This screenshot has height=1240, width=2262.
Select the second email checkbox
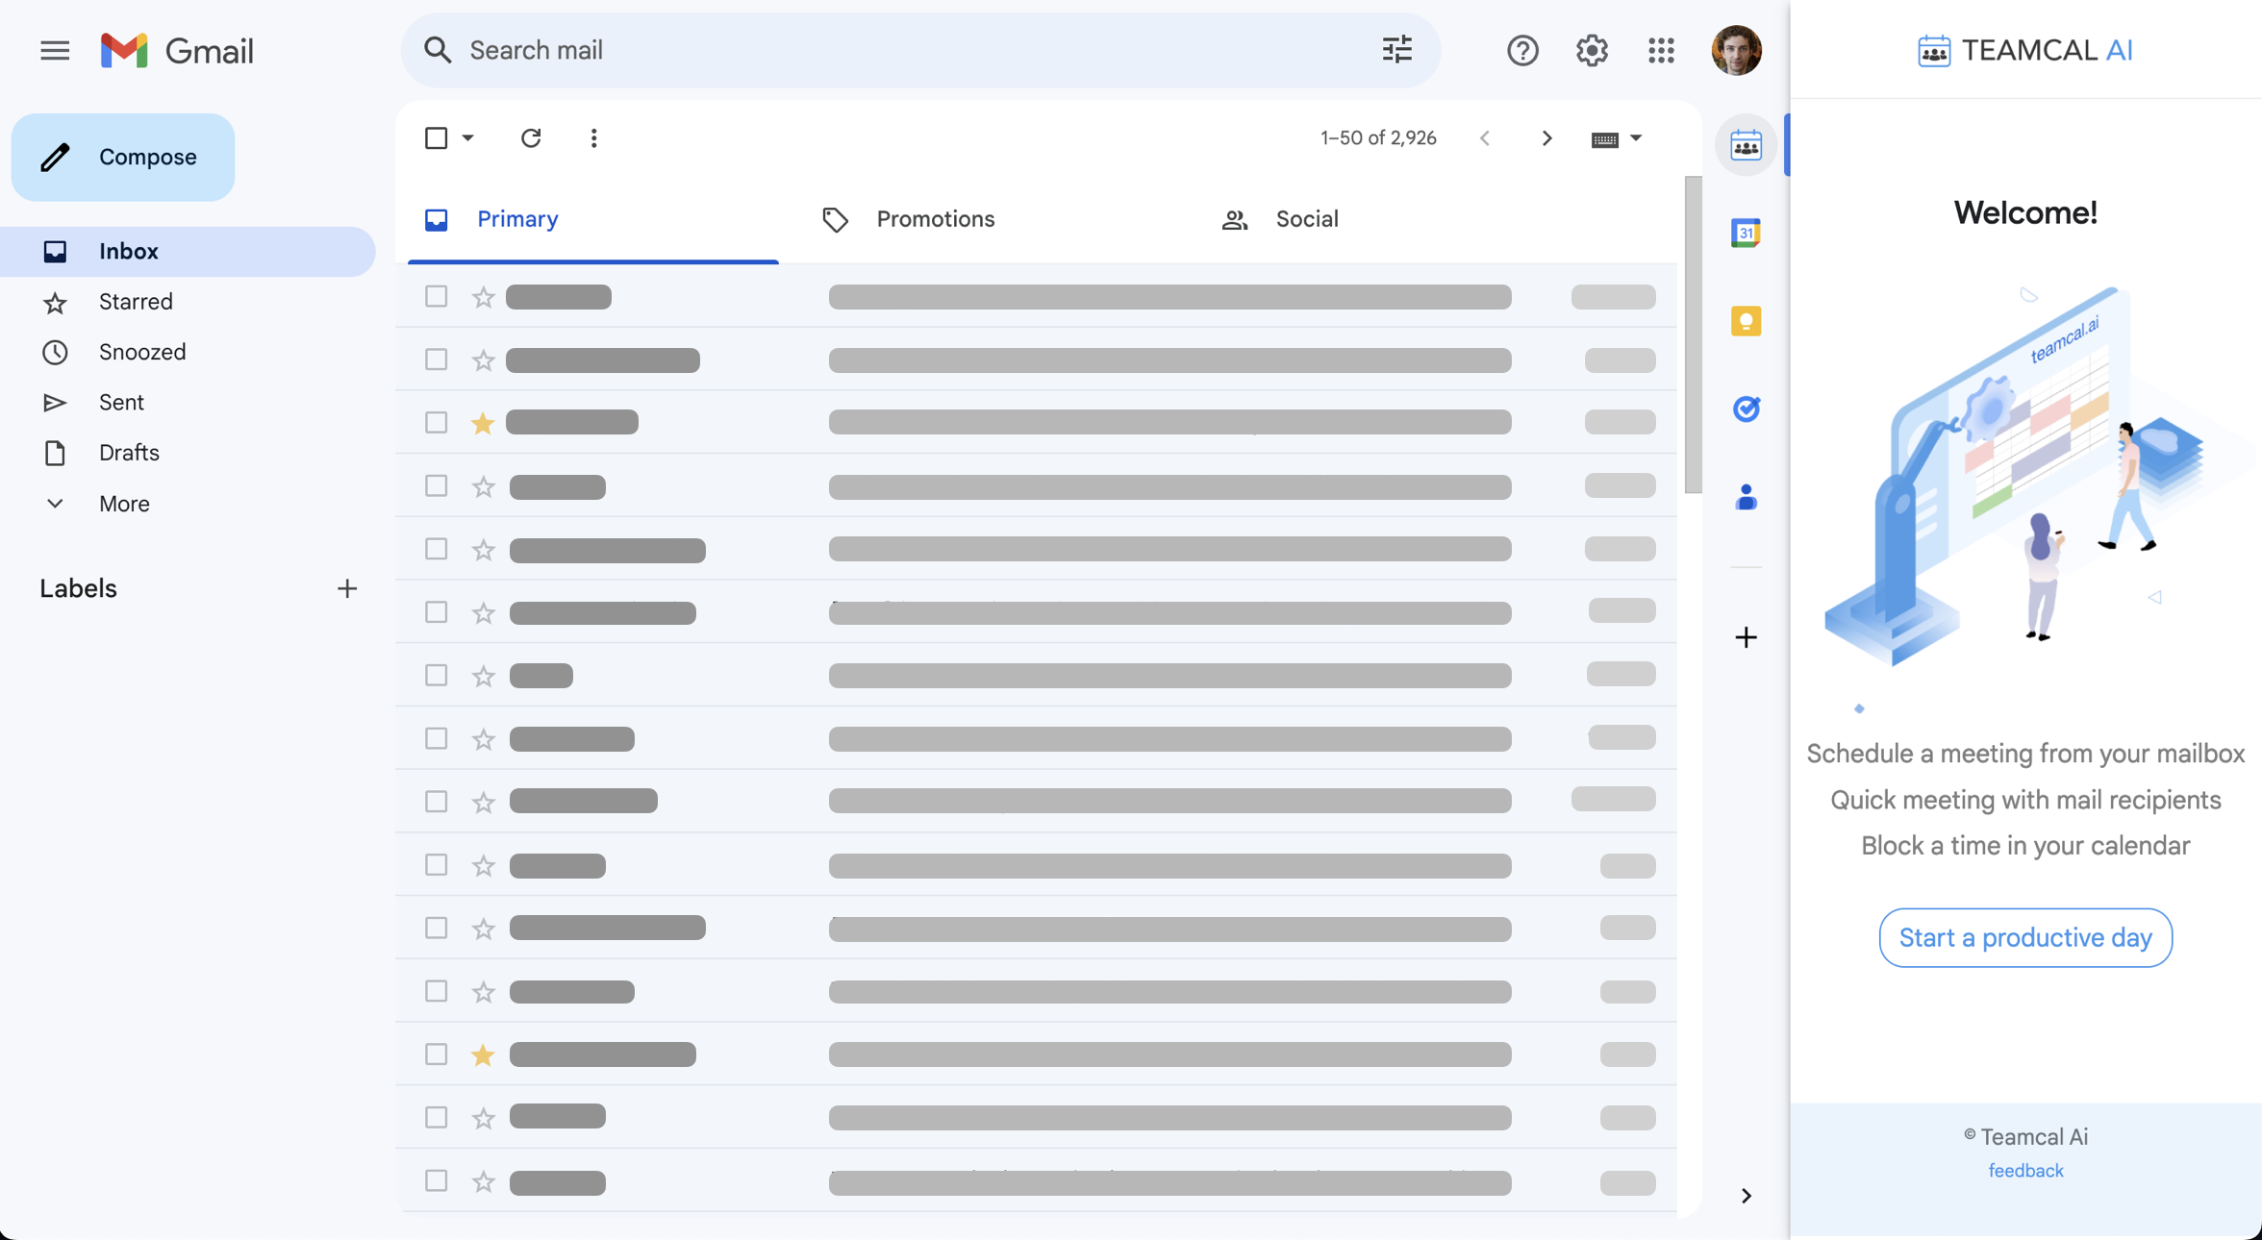pyautogui.click(x=436, y=360)
